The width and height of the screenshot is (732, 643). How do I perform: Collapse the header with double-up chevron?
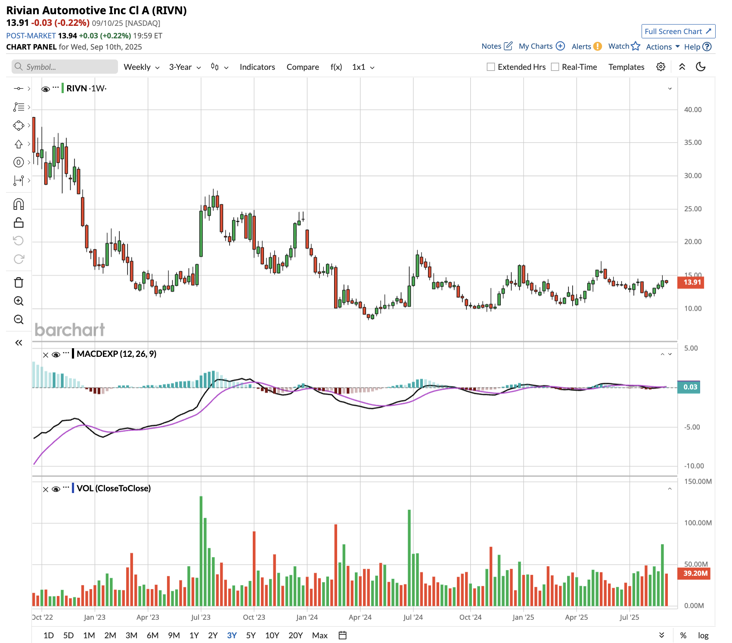pos(682,67)
